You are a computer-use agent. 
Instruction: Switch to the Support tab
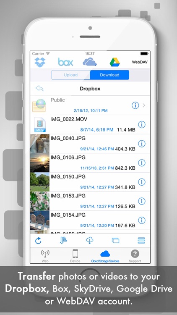pyautogui.click(x=135, y=256)
